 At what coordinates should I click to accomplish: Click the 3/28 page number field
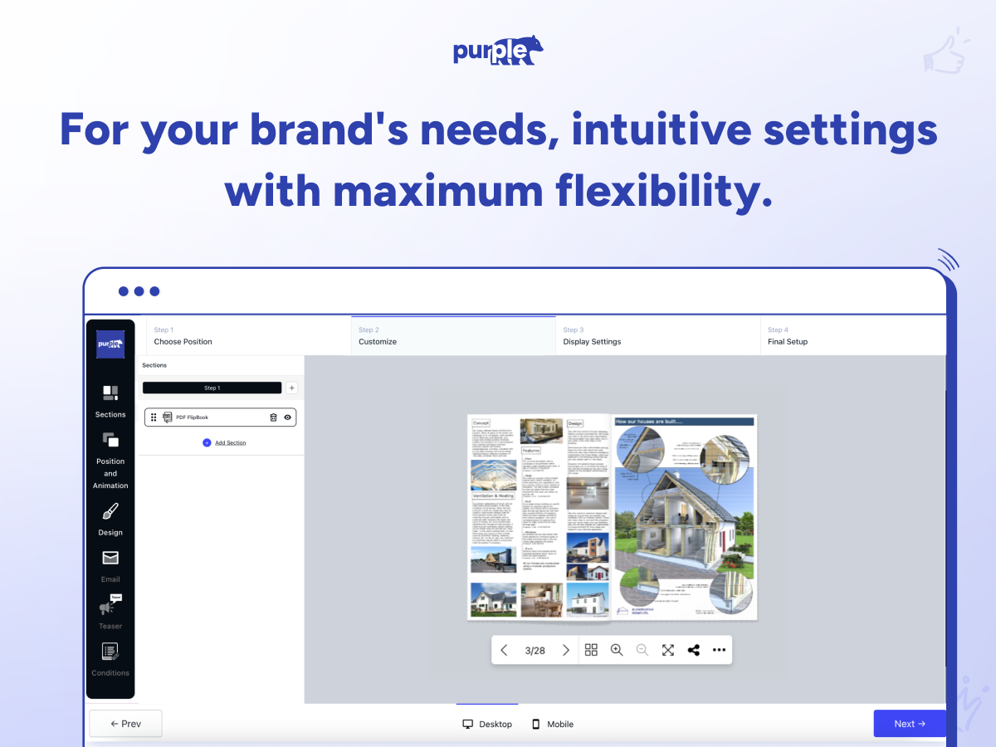(535, 651)
